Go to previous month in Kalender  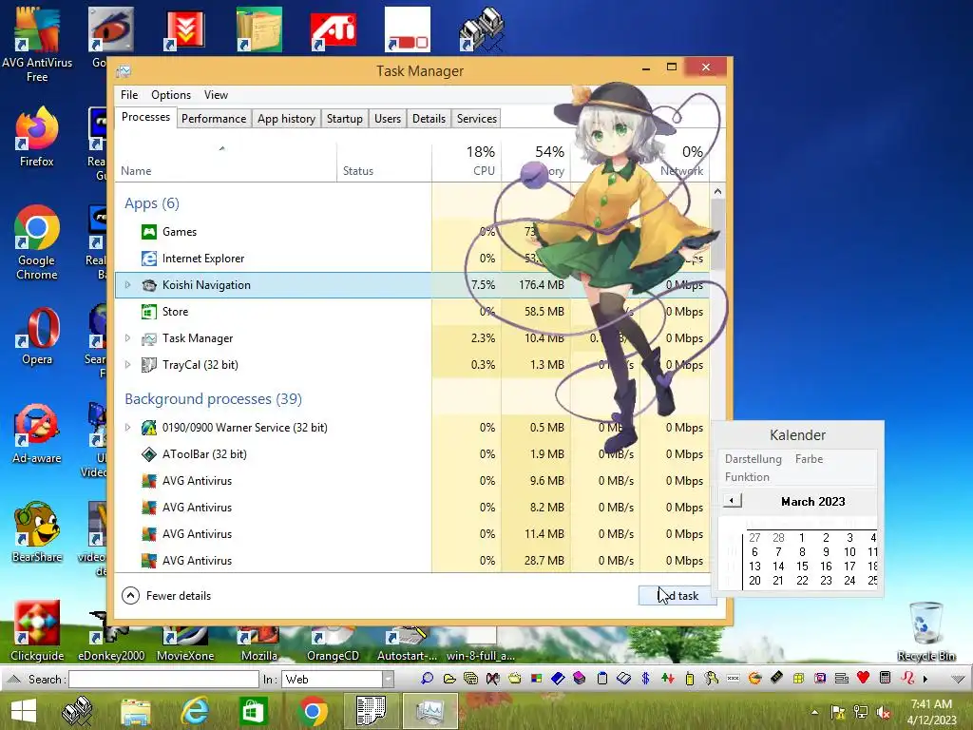click(733, 500)
